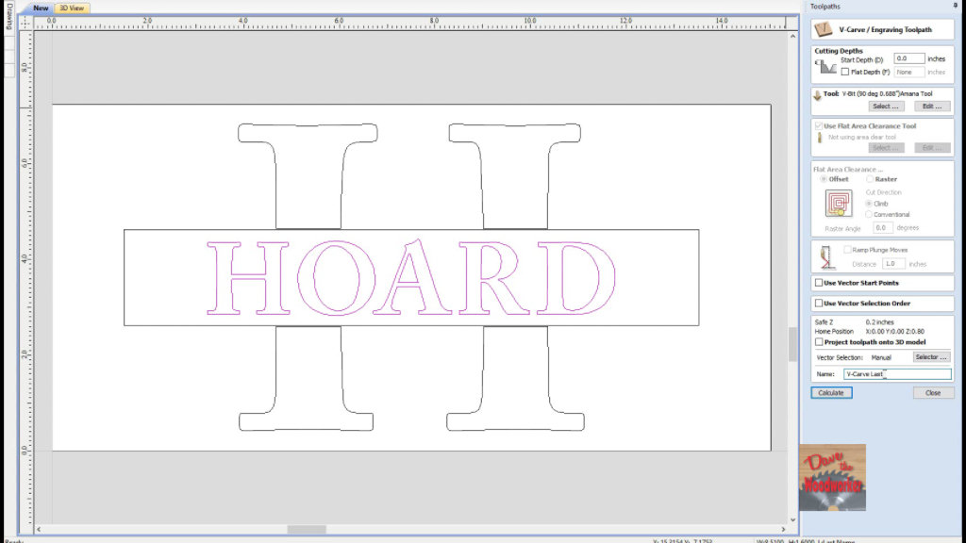The width and height of the screenshot is (966, 543).
Task: Click the canvas scroll left arrow
Action: pyautogui.click(x=39, y=530)
